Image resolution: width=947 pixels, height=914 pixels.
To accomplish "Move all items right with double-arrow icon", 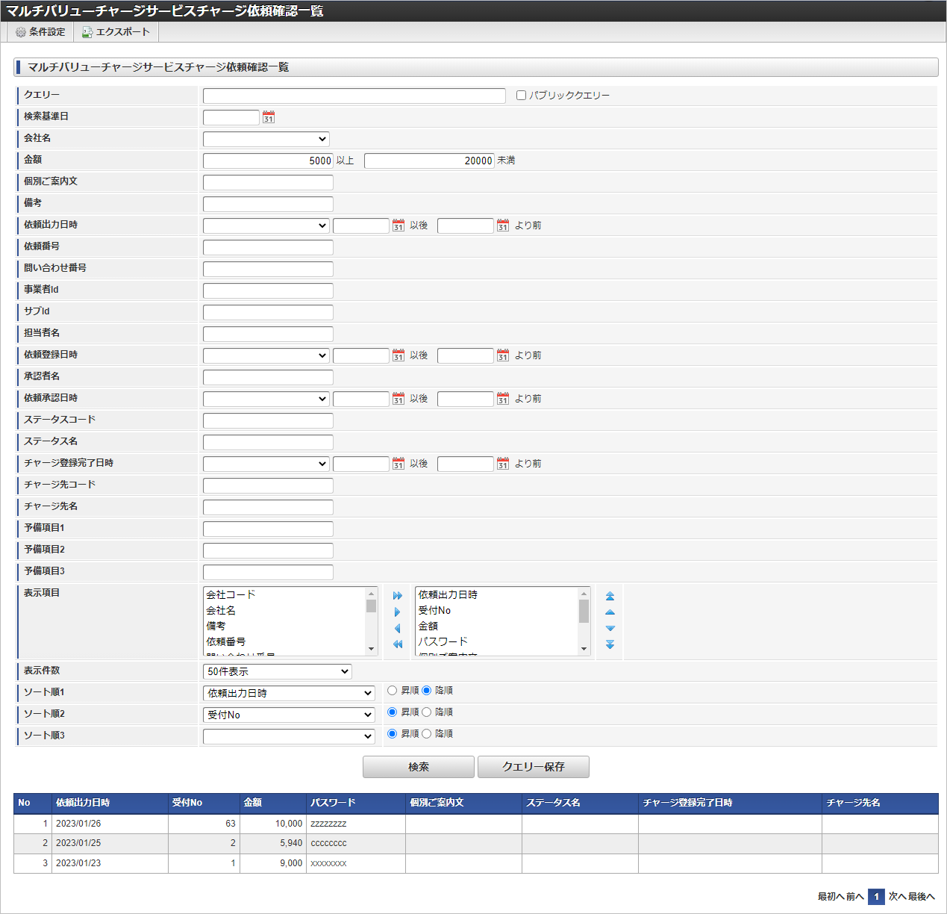I will [398, 596].
